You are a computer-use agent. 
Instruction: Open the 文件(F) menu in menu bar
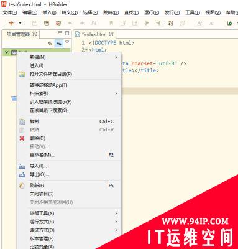(x=9, y=12)
